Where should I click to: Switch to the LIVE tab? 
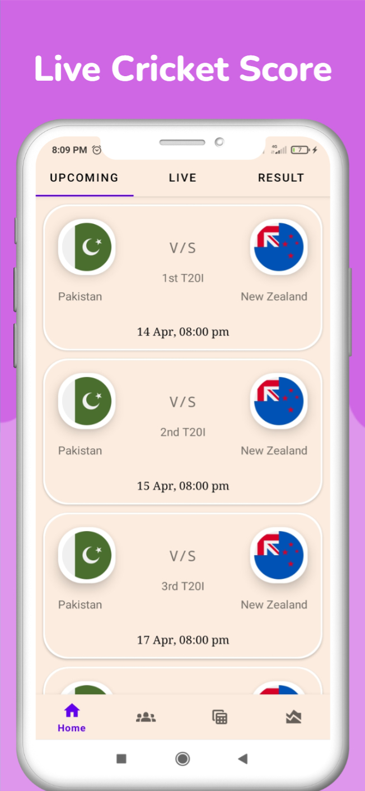(182, 178)
